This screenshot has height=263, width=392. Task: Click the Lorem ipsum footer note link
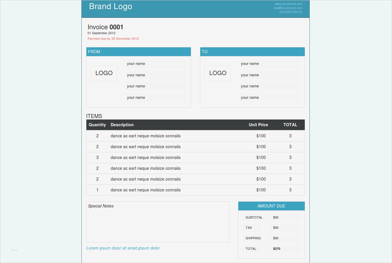click(x=124, y=248)
